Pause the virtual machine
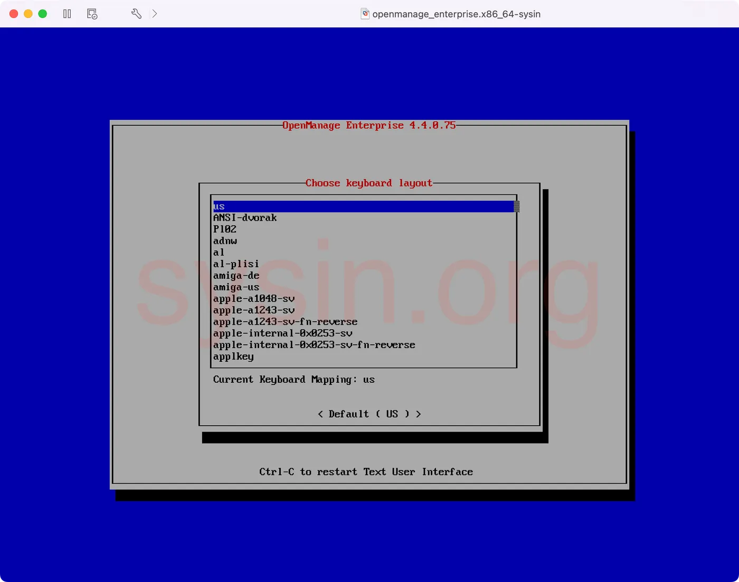 67,14
